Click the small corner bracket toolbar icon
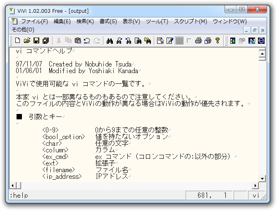This screenshot has width=277, height=211. click(x=189, y=41)
